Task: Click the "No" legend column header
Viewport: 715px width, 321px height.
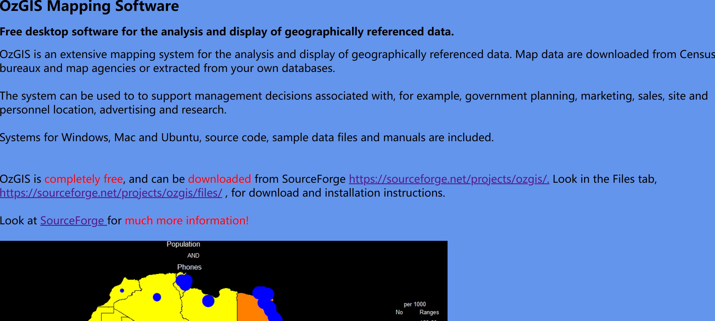Action: click(x=399, y=312)
